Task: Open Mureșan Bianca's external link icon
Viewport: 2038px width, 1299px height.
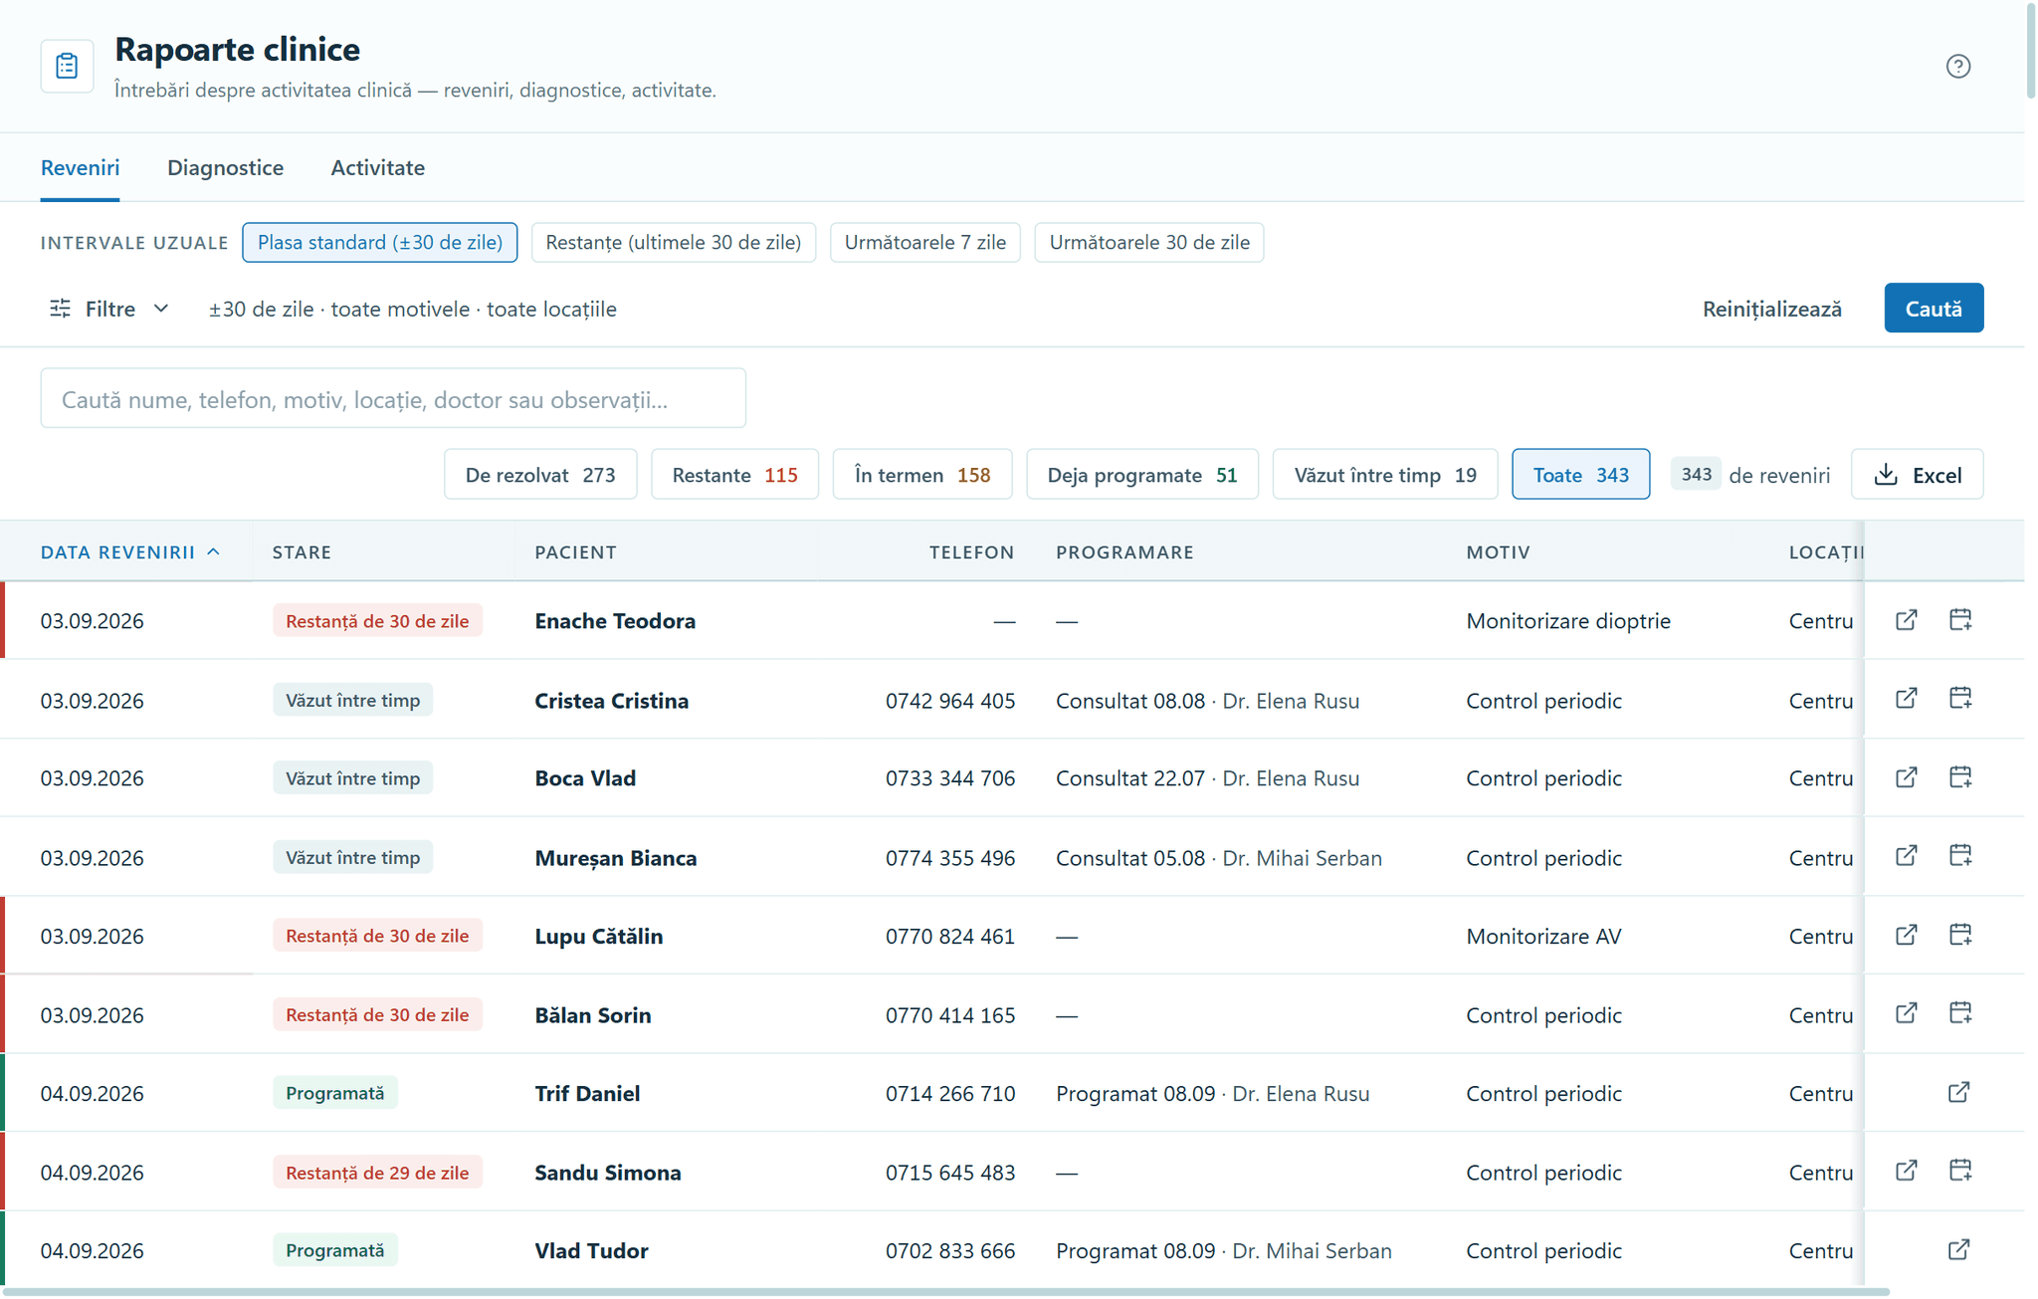Action: (1906, 856)
